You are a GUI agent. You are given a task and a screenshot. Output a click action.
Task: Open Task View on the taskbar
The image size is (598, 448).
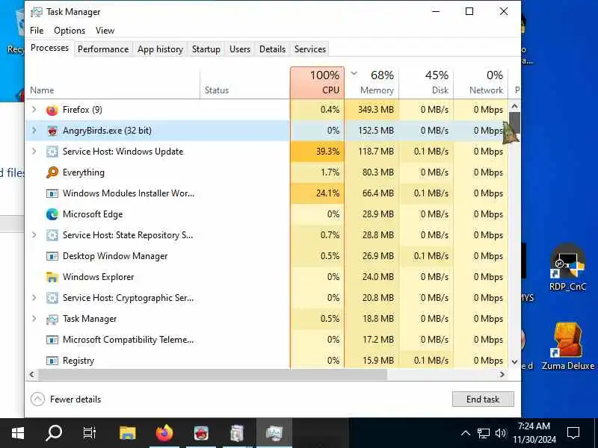(90, 433)
